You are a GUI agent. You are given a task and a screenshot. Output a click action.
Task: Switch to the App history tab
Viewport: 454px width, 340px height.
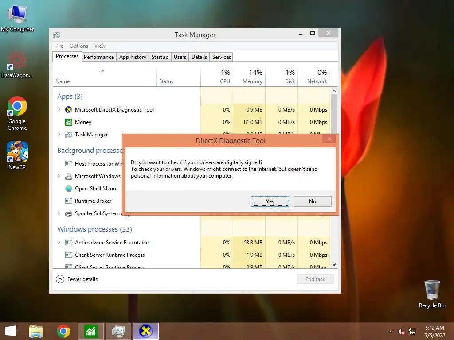tap(133, 57)
